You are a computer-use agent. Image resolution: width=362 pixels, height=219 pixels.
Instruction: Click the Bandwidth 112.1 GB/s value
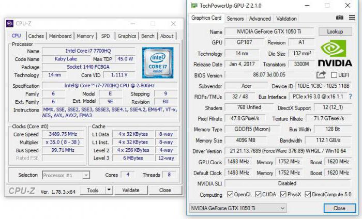click(328, 140)
